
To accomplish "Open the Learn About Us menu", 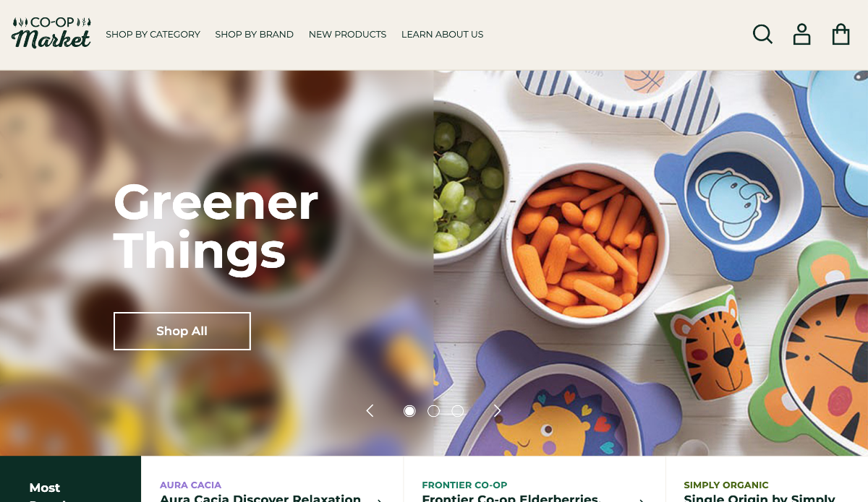I will pos(442,34).
